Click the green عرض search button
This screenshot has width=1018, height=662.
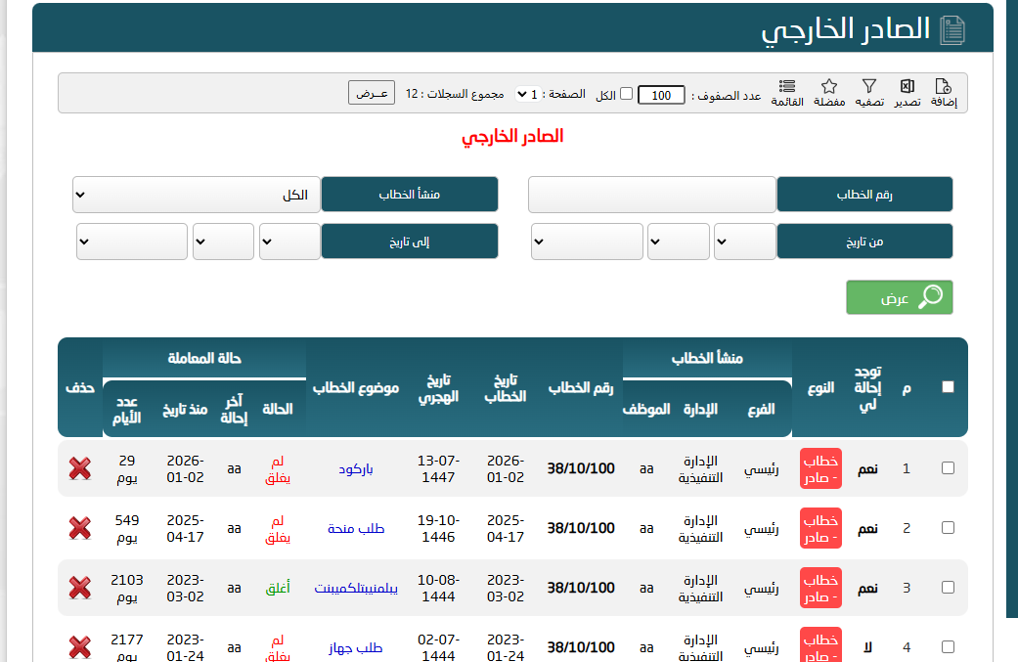[x=899, y=298]
